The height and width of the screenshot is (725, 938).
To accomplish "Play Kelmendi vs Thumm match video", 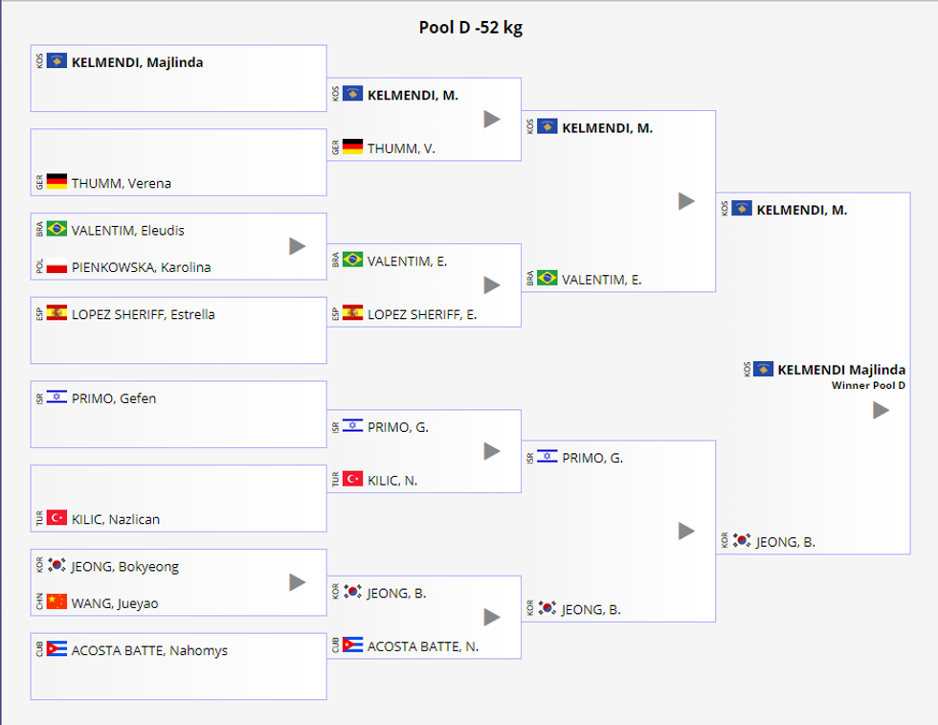I will pyautogui.click(x=492, y=119).
